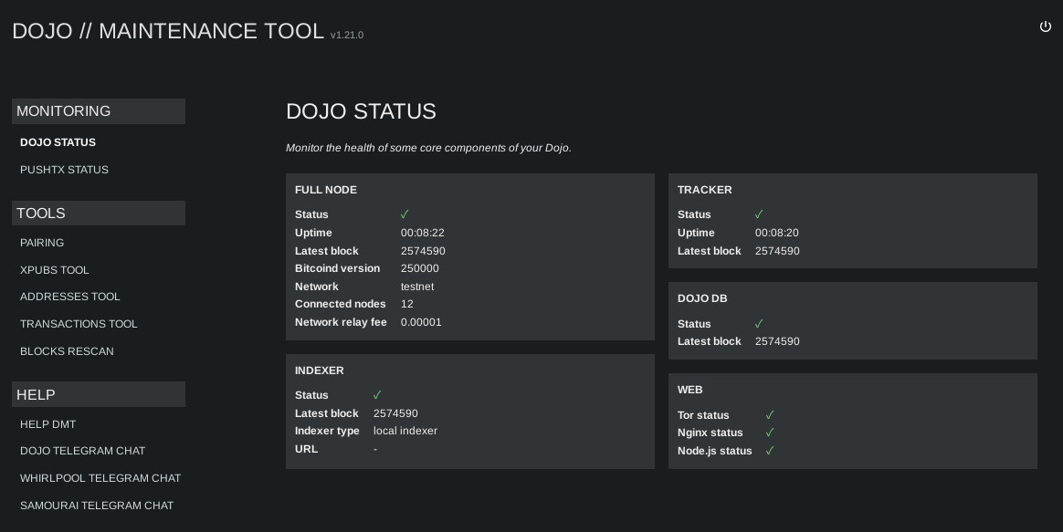The width and height of the screenshot is (1063, 532).
Task: Open the Dojo Telegram Chat link
Action: pyautogui.click(x=83, y=451)
